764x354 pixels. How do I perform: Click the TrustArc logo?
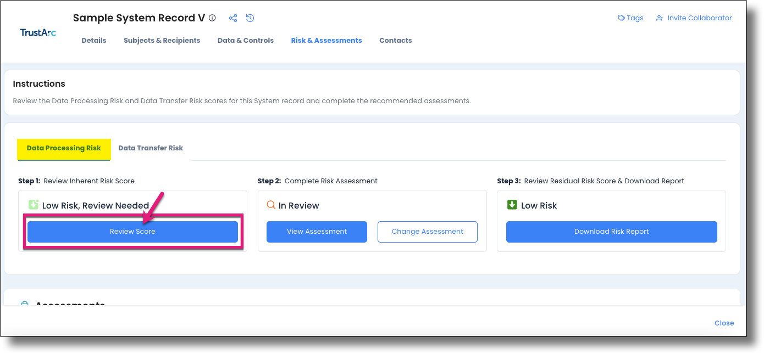pos(38,32)
